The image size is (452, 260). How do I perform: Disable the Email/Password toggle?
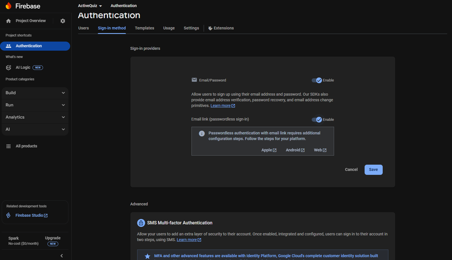coord(317,80)
